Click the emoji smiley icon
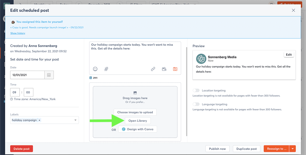This screenshot has height=155, width=306. click(x=95, y=69)
